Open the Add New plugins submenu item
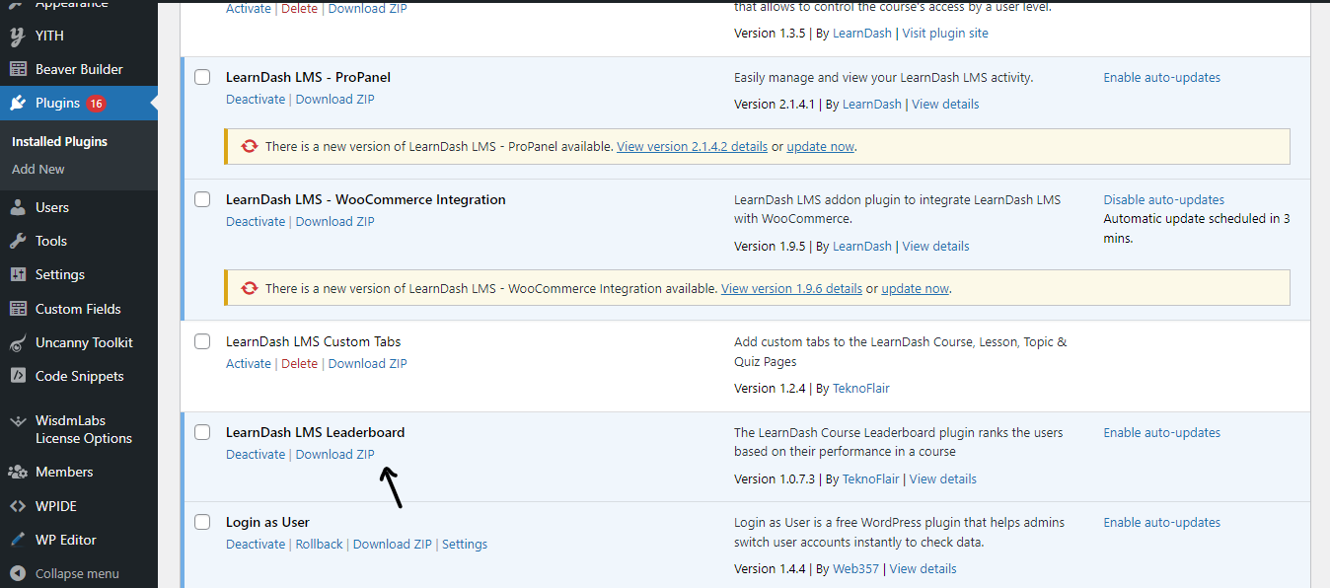 [38, 169]
